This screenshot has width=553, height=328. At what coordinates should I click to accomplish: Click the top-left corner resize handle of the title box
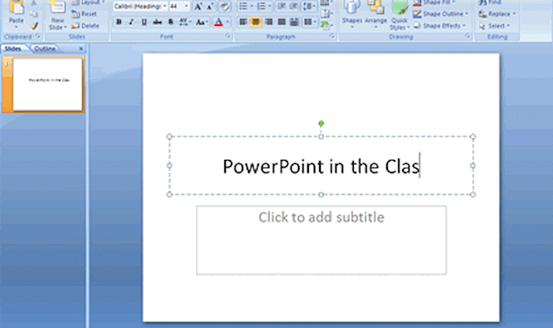169,136
